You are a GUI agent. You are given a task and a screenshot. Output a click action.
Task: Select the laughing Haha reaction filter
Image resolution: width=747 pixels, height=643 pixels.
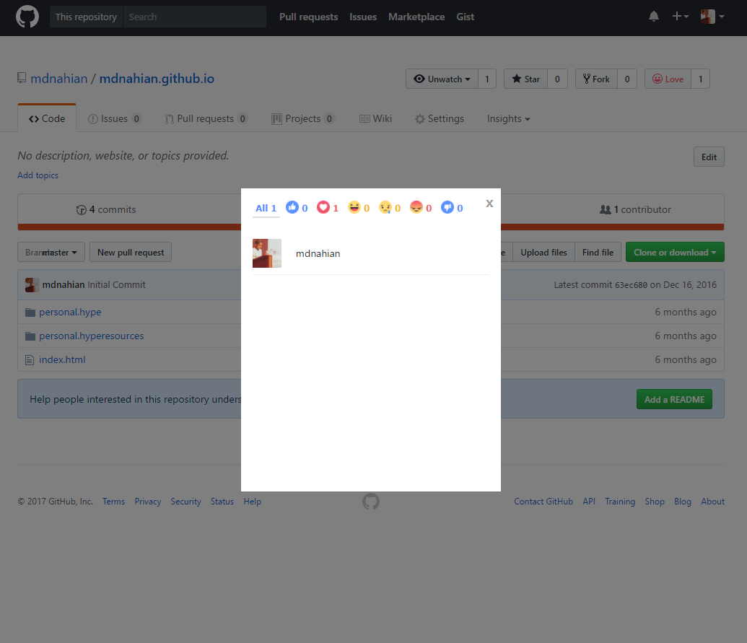click(359, 208)
